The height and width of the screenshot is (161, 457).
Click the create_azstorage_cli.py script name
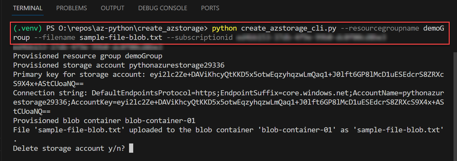[288, 28]
